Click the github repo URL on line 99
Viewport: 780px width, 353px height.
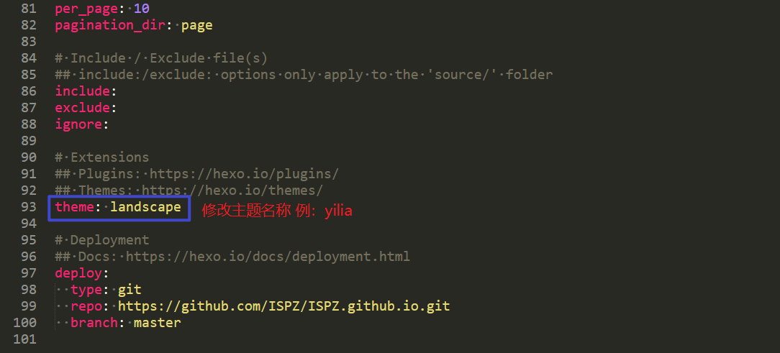[284, 306]
